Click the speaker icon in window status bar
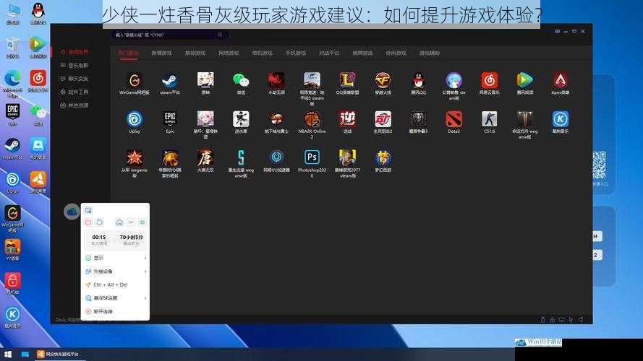Screen dimensions: 643x361 coord(581,319)
